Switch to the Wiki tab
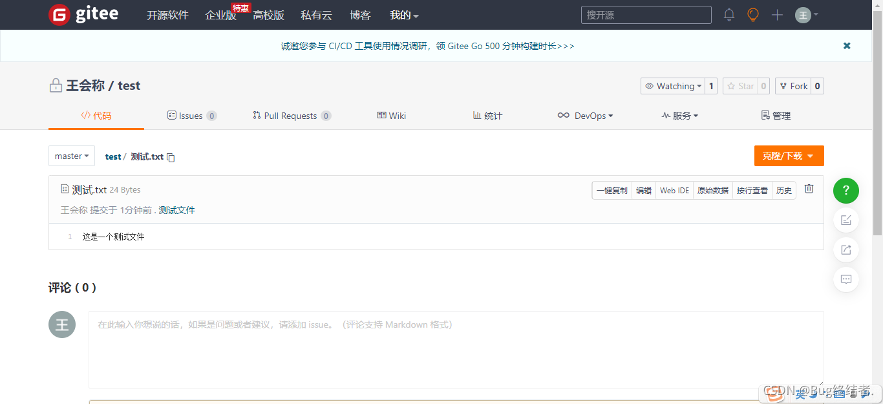883x404 pixels. click(x=392, y=116)
